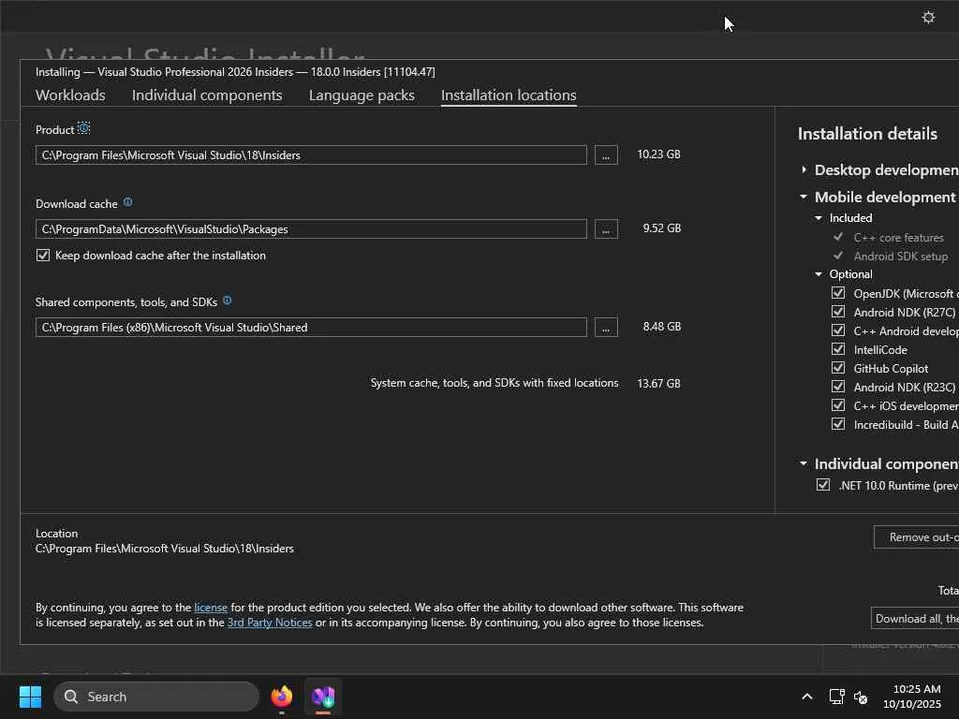Click 'System cache, tools, and SDKs with fixed locations'
The height and width of the screenshot is (719, 959).
tap(494, 383)
